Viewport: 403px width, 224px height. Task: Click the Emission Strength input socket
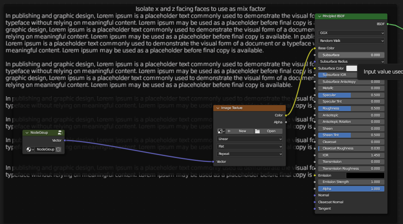315,182
